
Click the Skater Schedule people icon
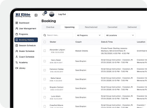point(17,51)
